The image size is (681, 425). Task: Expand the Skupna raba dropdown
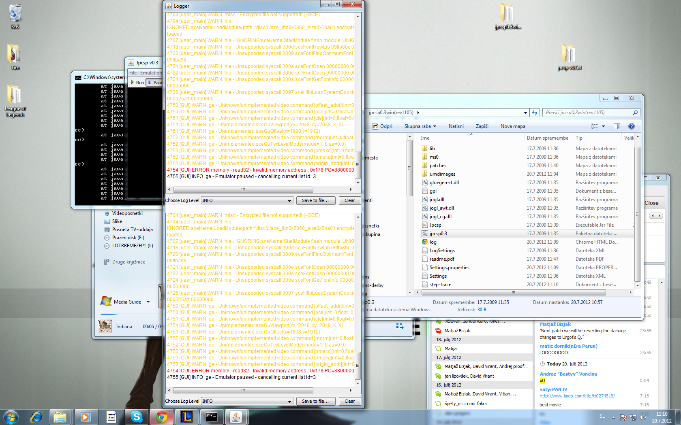[420, 126]
